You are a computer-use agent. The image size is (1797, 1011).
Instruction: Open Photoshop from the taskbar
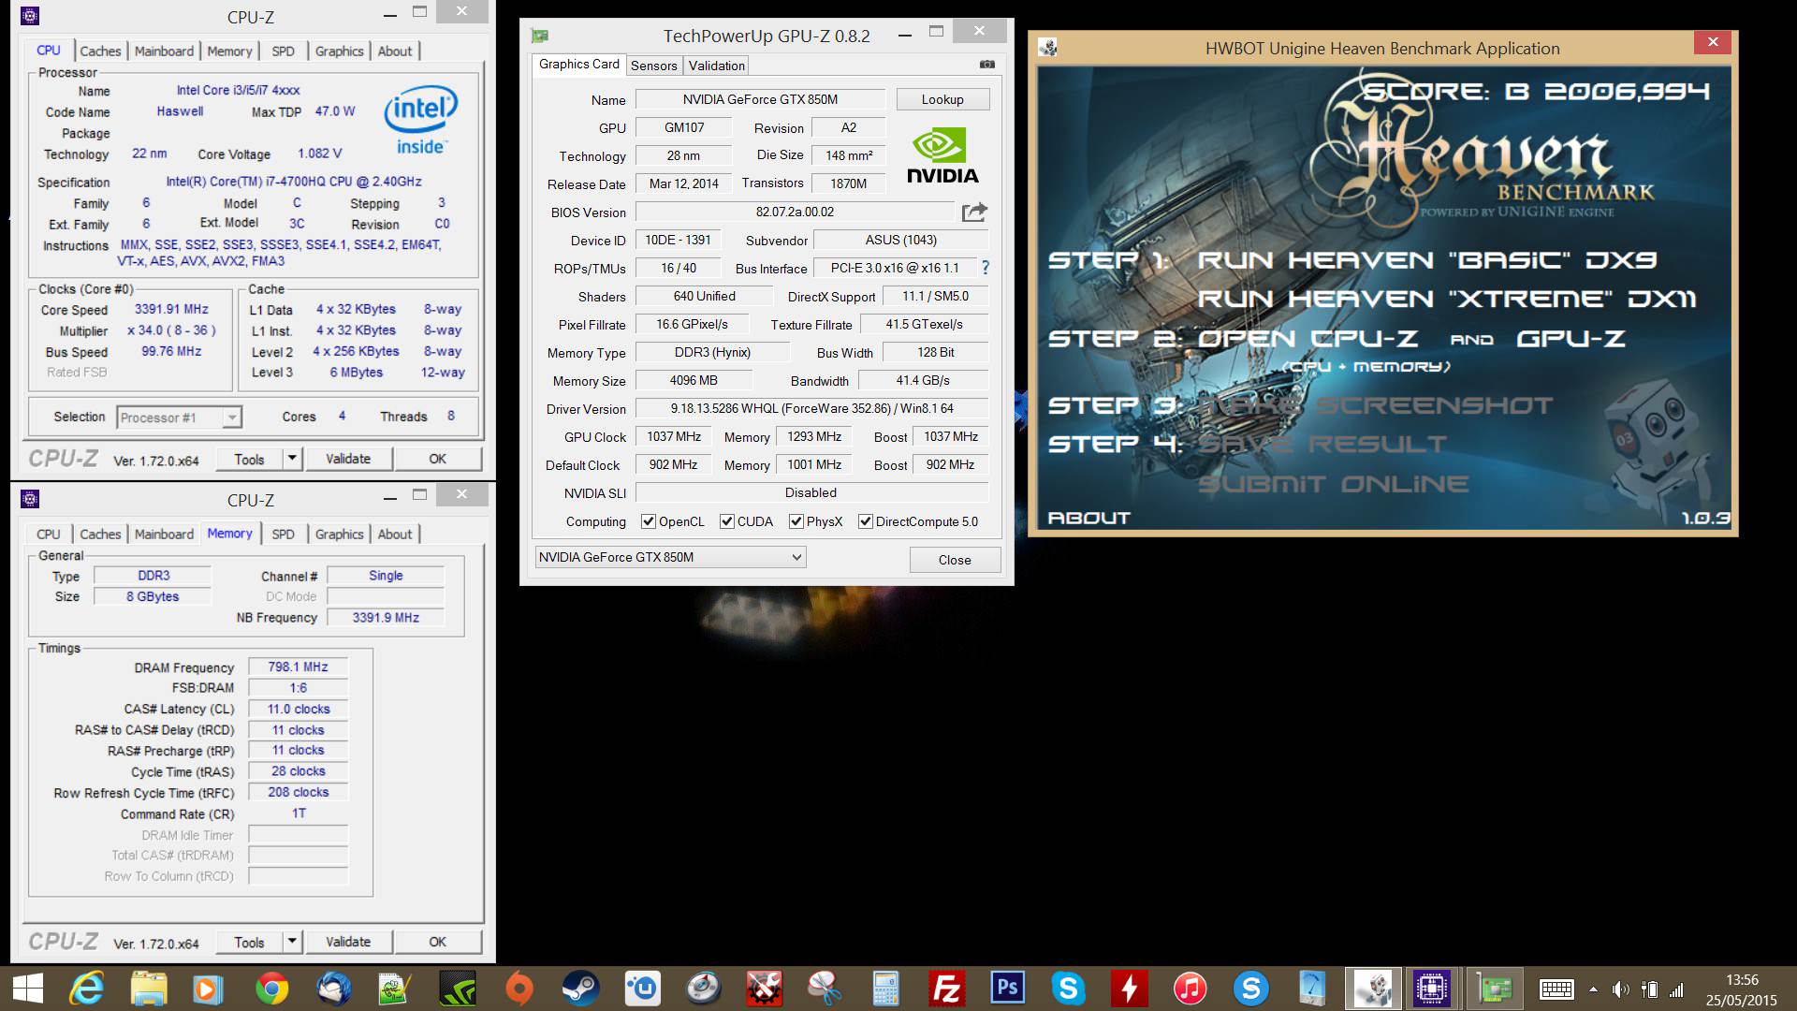click(1007, 989)
